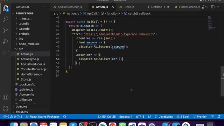Screen dimensions: 224x126
Task: Click the Run code play icon
Action: pos(204,7)
